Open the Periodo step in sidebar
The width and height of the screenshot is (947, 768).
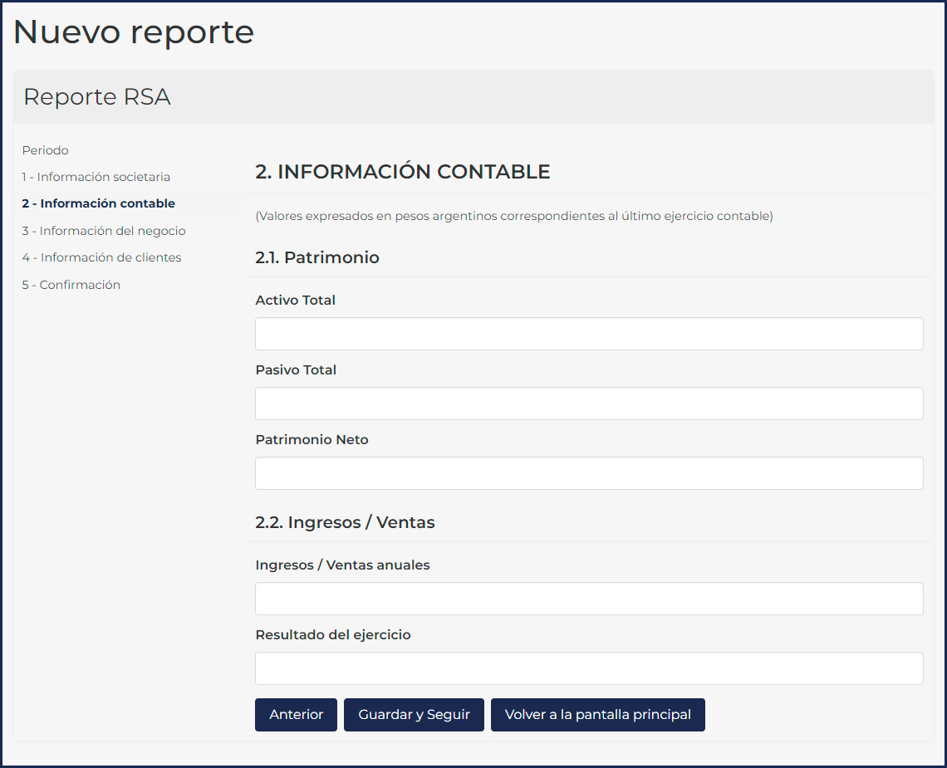click(46, 150)
